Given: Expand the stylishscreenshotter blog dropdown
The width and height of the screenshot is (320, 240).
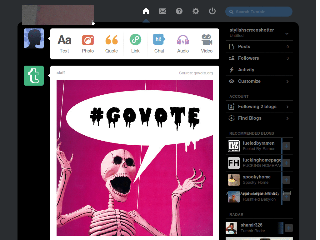Looking at the screenshot, I should point(287,34).
